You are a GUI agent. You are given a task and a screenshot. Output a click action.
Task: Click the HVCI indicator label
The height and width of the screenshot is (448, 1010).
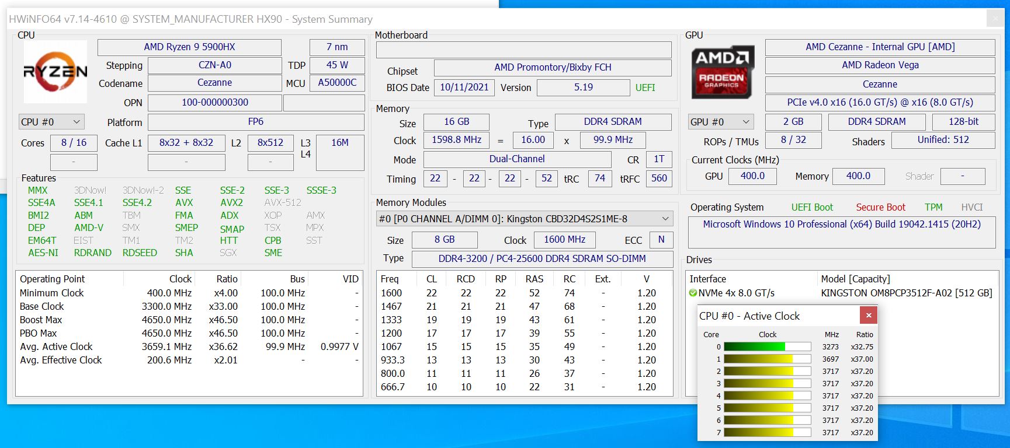(972, 207)
